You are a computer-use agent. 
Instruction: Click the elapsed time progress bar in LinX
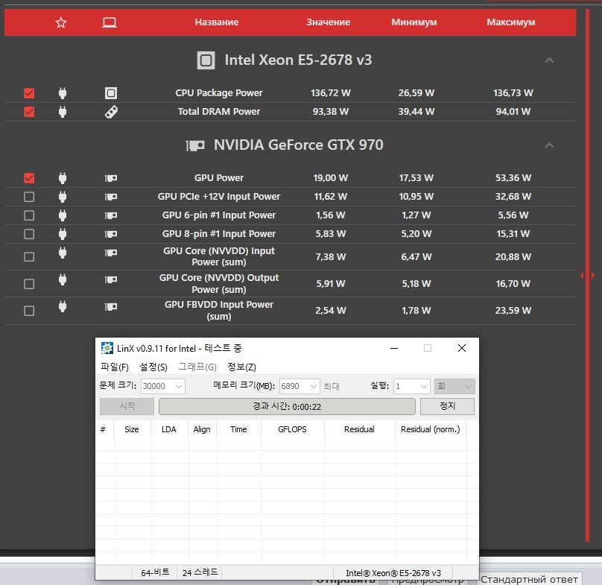[x=287, y=406]
